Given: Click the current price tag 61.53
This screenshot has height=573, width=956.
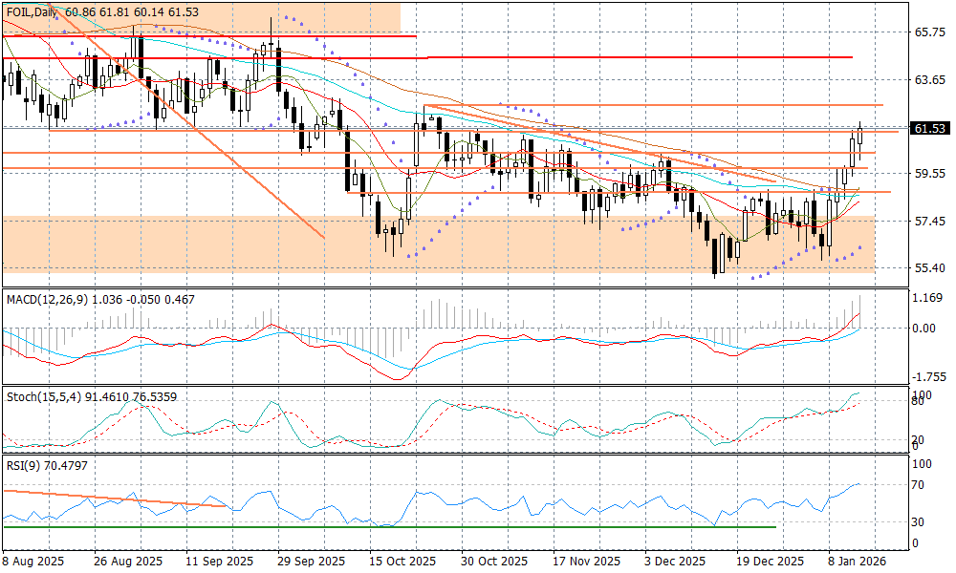Looking at the screenshot, I should tap(930, 128).
